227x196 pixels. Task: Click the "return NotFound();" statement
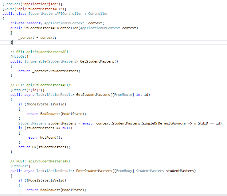[44, 137]
